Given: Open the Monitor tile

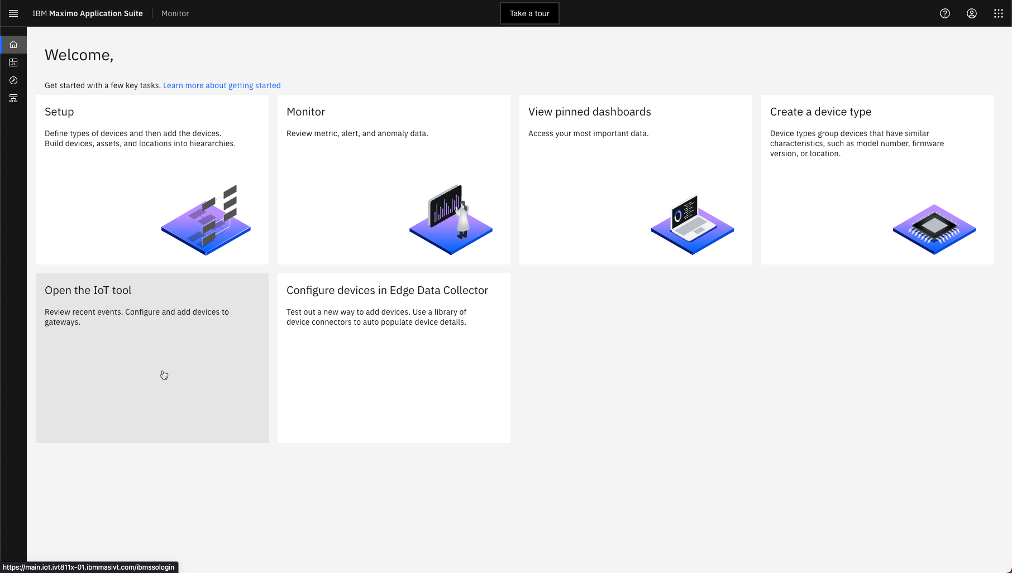Looking at the screenshot, I should point(394,180).
